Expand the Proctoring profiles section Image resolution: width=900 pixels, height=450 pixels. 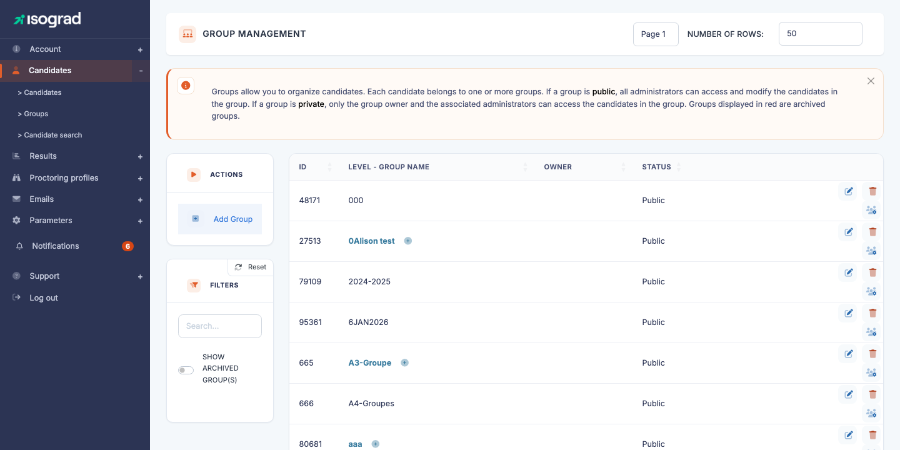pyautogui.click(x=140, y=178)
